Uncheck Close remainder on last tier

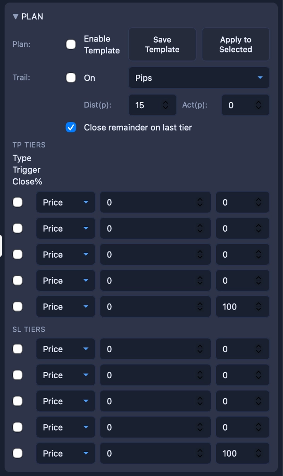[71, 127]
